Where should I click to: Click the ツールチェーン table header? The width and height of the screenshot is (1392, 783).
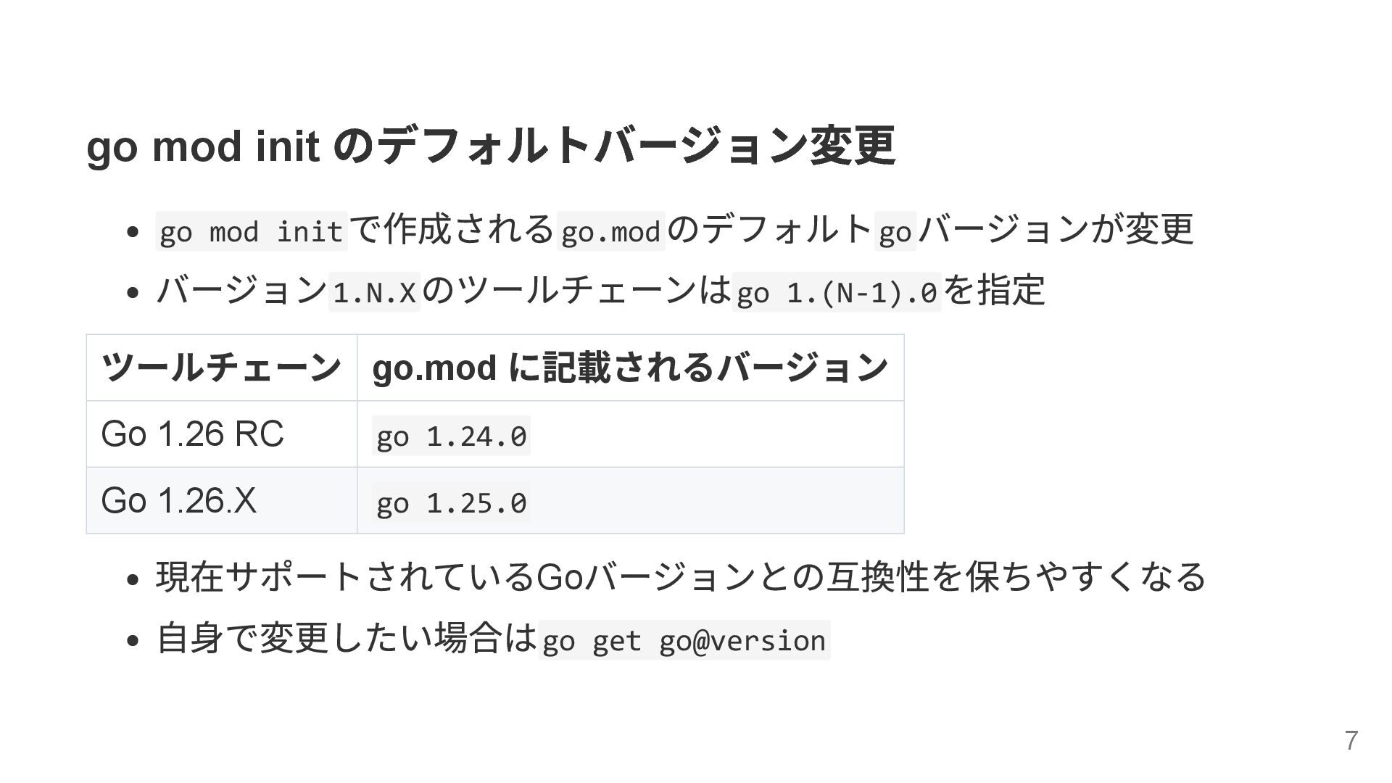coord(221,368)
